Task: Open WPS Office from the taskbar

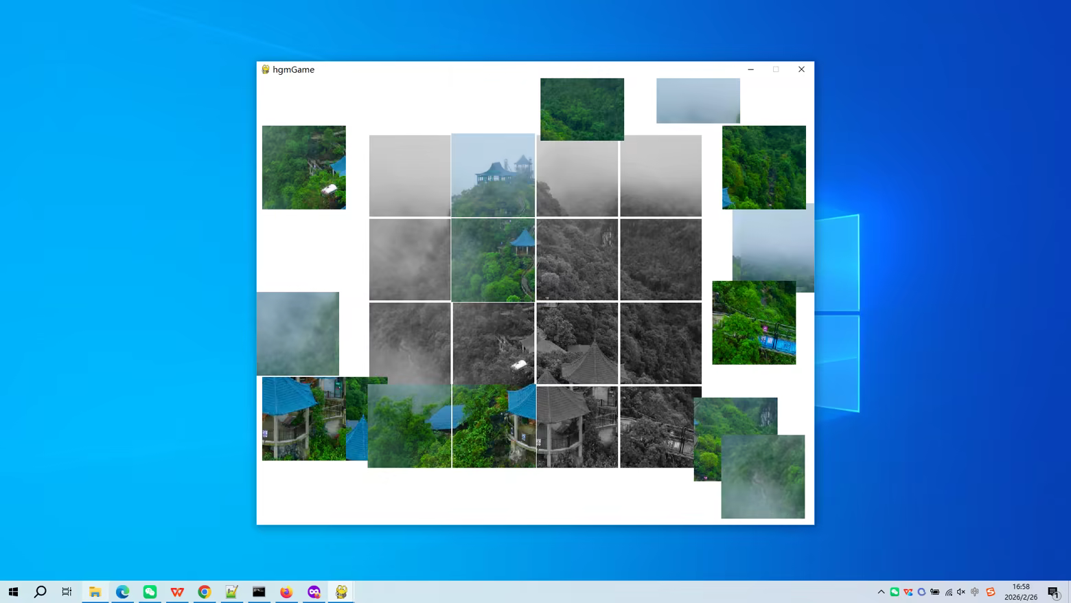Action: 177,591
